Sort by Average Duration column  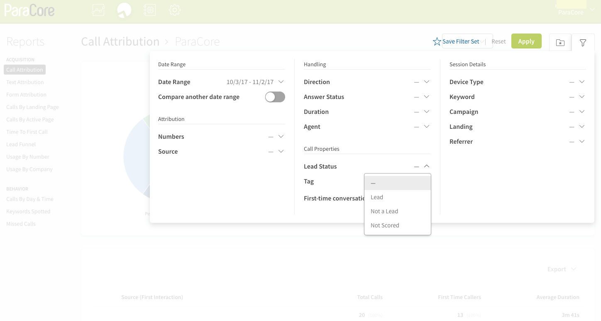[558, 297]
